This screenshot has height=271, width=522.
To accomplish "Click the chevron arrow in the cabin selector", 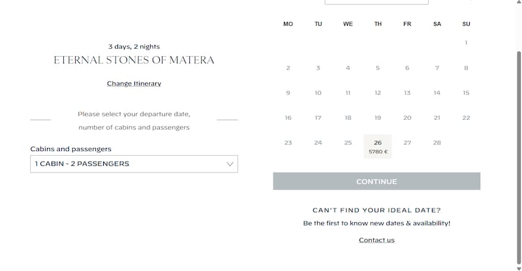I will click(230, 164).
